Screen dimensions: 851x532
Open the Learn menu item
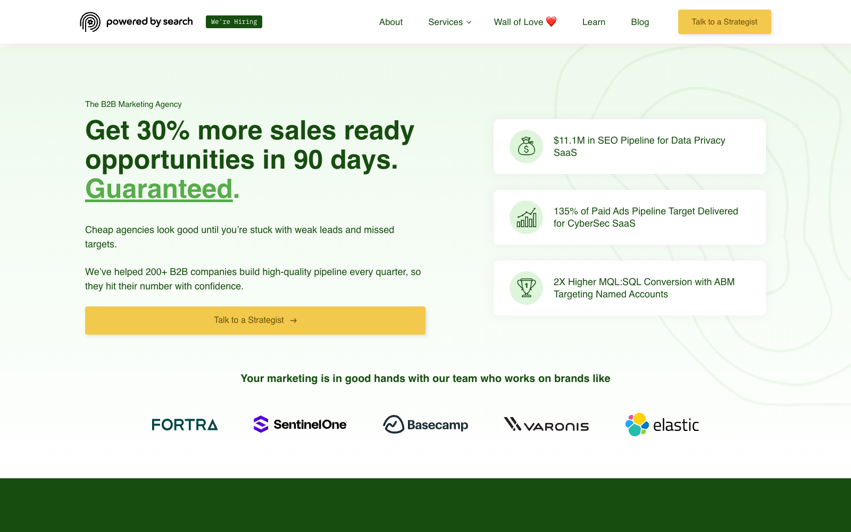[x=594, y=22]
